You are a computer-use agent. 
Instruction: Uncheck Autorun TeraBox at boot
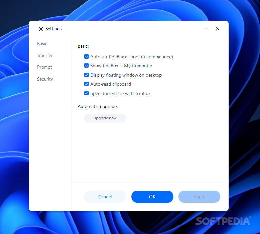pos(86,57)
